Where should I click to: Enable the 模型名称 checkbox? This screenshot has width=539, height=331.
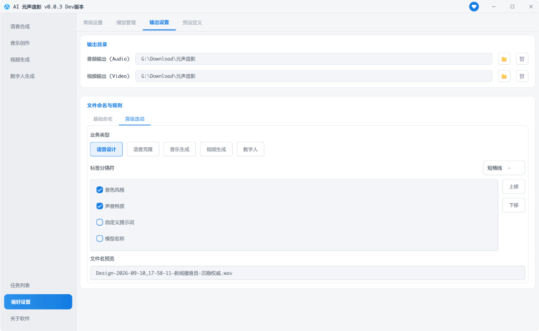(99, 238)
